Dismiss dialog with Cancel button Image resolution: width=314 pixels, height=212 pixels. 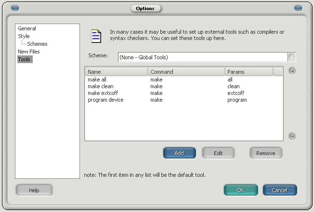[280, 190]
